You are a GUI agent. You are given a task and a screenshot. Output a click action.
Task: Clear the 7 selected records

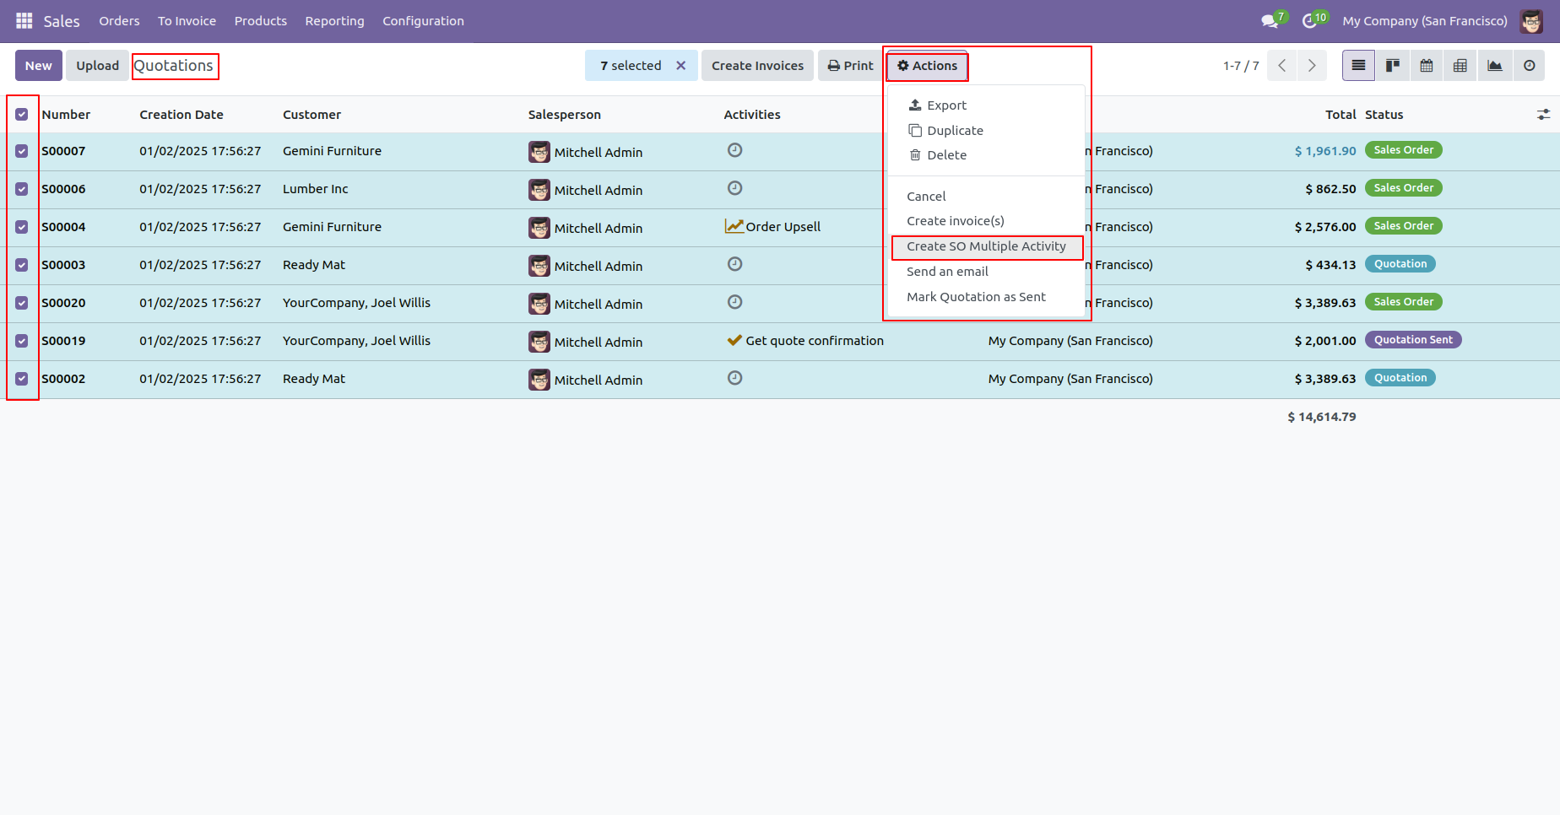click(680, 66)
